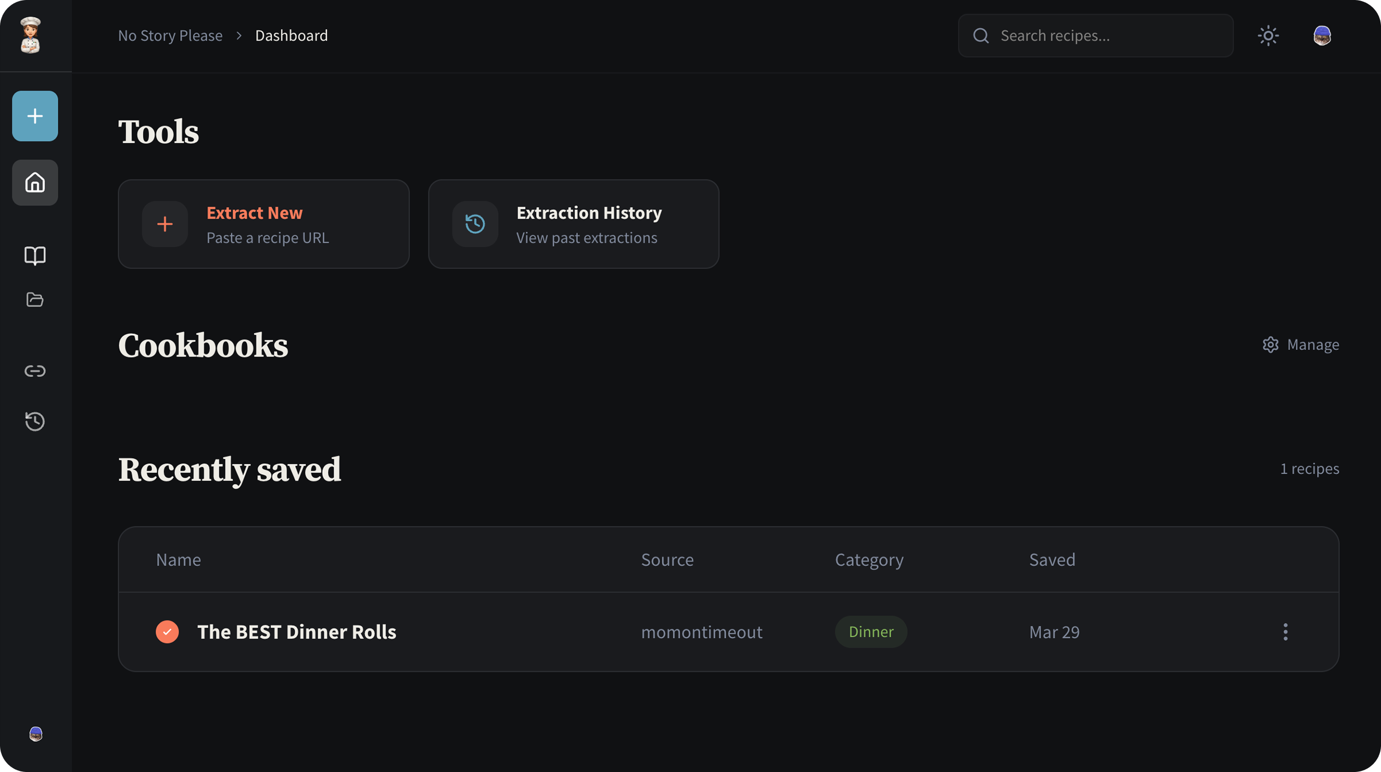Select the folder icon in the sidebar
Image resolution: width=1381 pixels, height=772 pixels.
35,299
